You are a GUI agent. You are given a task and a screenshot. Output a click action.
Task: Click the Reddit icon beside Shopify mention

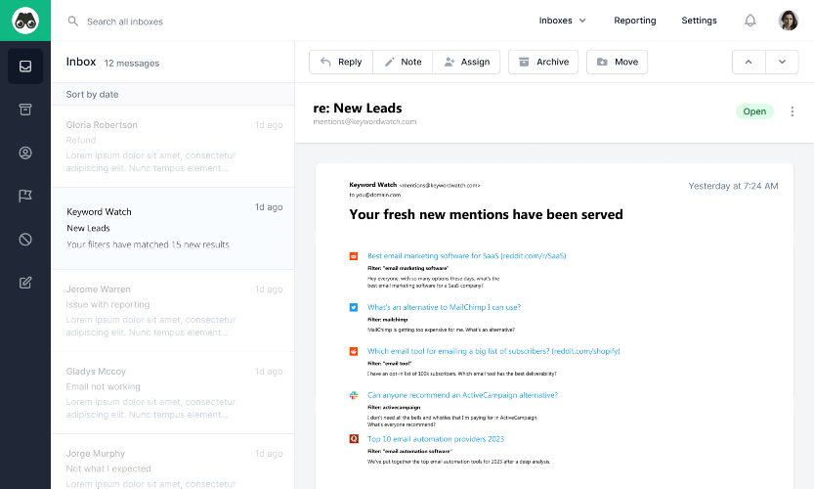(x=354, y=352)
